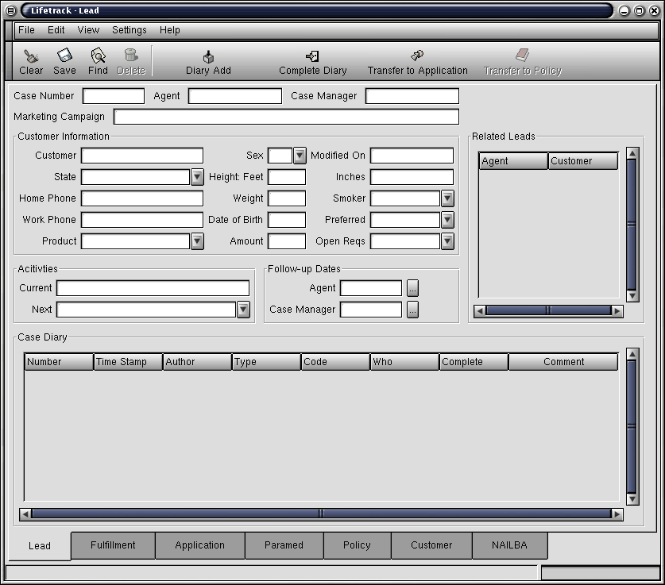Image resolution: width=665 pixels, height=585 pixels.
Task: Click the Date of Birth input field
Action: (287, 220)
